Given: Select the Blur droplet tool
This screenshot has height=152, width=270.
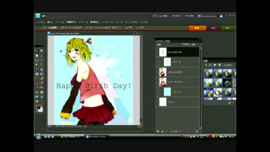Looking at the screenshot, I should click(x=42, y=97).
